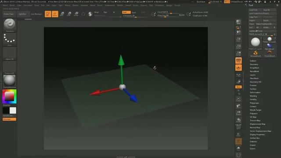Screen dimensions: 281x158
Task: Activate the Scale transform tool icon
Action: pyautogui.click(x=69, y=14)
